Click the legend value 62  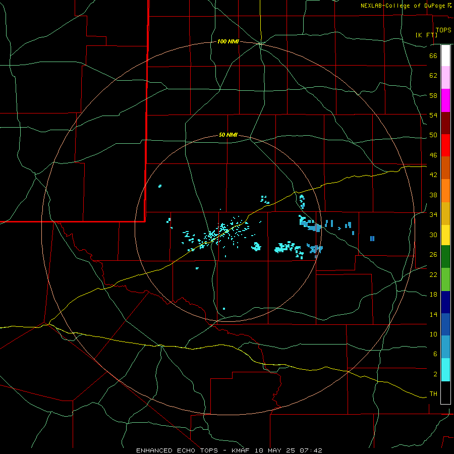[x=433, y=76]
